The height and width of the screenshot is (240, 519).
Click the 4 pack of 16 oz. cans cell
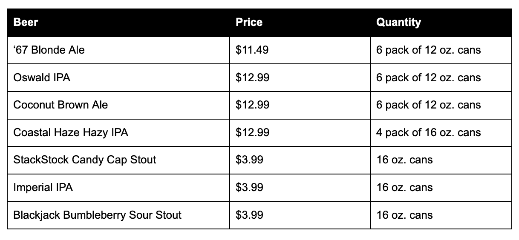(x=441, y=132)
